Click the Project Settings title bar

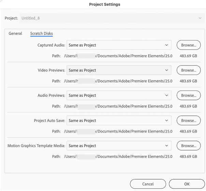point(104,4)
